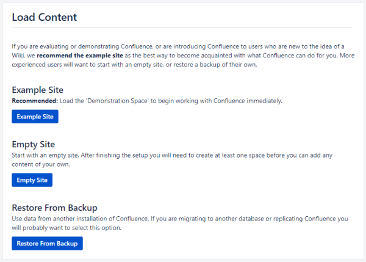Click 'Start with an empty site' text
The width and height of the screenshot is (366, 262).
pos(49,155)
